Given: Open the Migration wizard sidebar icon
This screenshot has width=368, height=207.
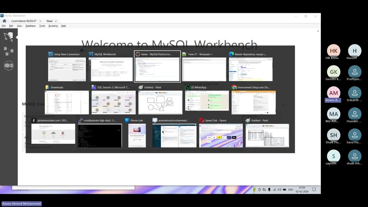Looking at the screenshot, I should tap(9, 66).
